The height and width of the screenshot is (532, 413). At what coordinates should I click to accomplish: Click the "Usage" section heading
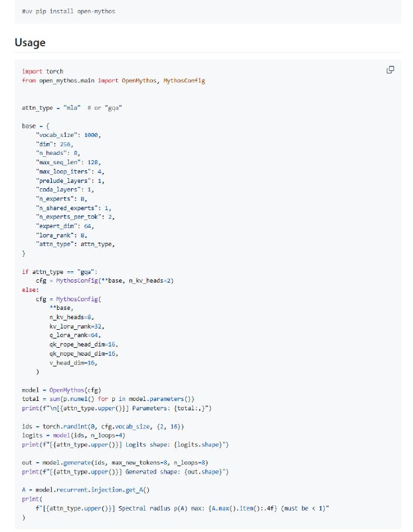(31, 43)
